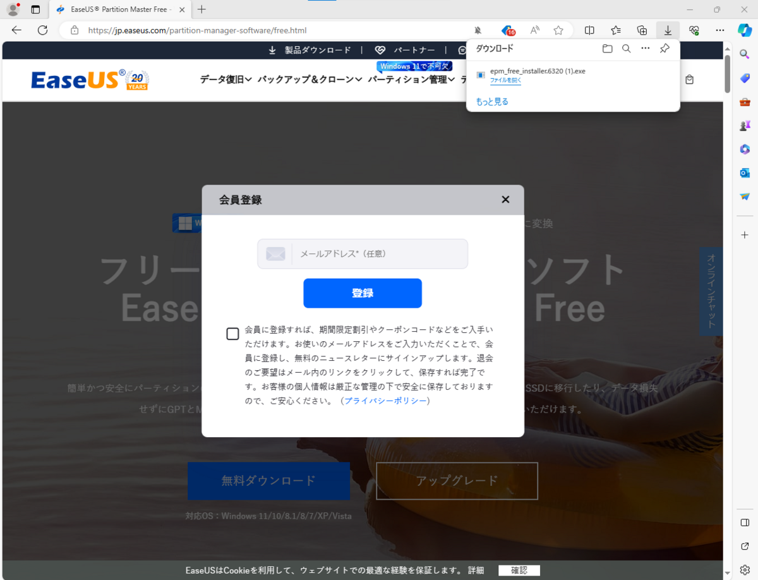Pin the Downloads panel
Viewport: 758px width, 580px height.
(665, 49)
